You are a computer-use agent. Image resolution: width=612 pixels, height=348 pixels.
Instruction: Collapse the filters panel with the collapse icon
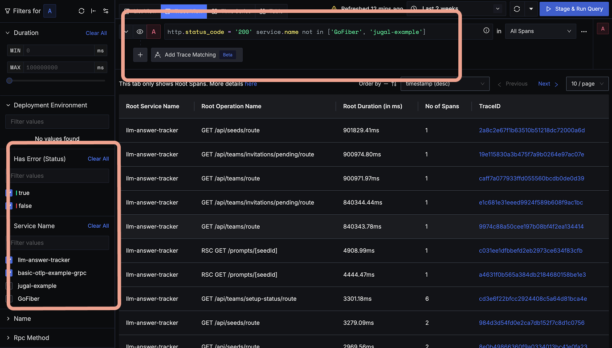[94, 11]
